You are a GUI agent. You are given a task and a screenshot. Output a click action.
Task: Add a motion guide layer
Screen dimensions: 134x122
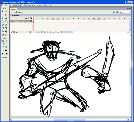(x=14, y=32)
